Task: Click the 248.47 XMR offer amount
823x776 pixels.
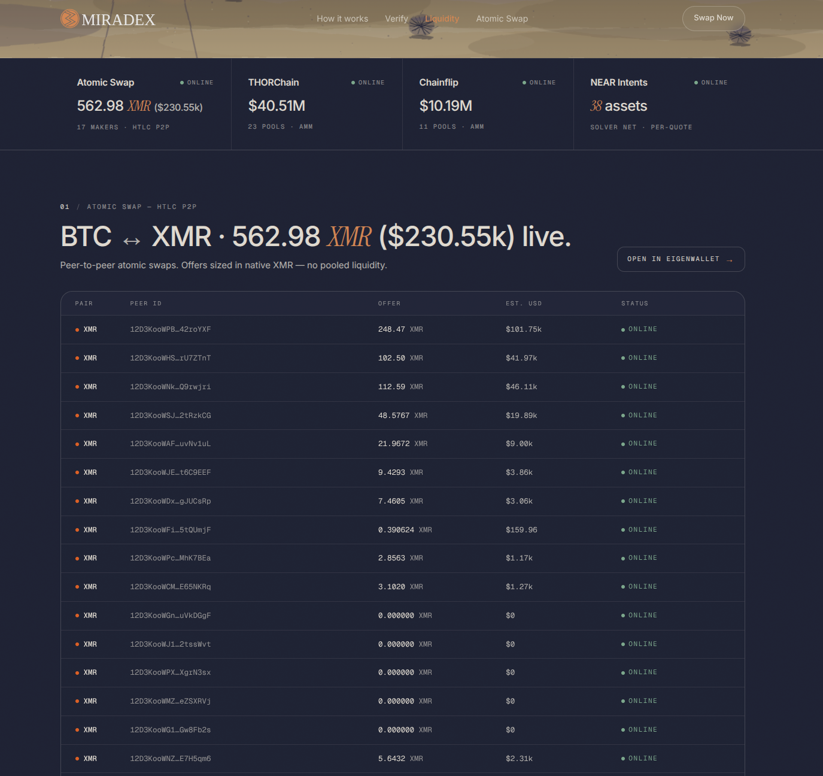Action: pyautogui.click(x=400, y=329)
